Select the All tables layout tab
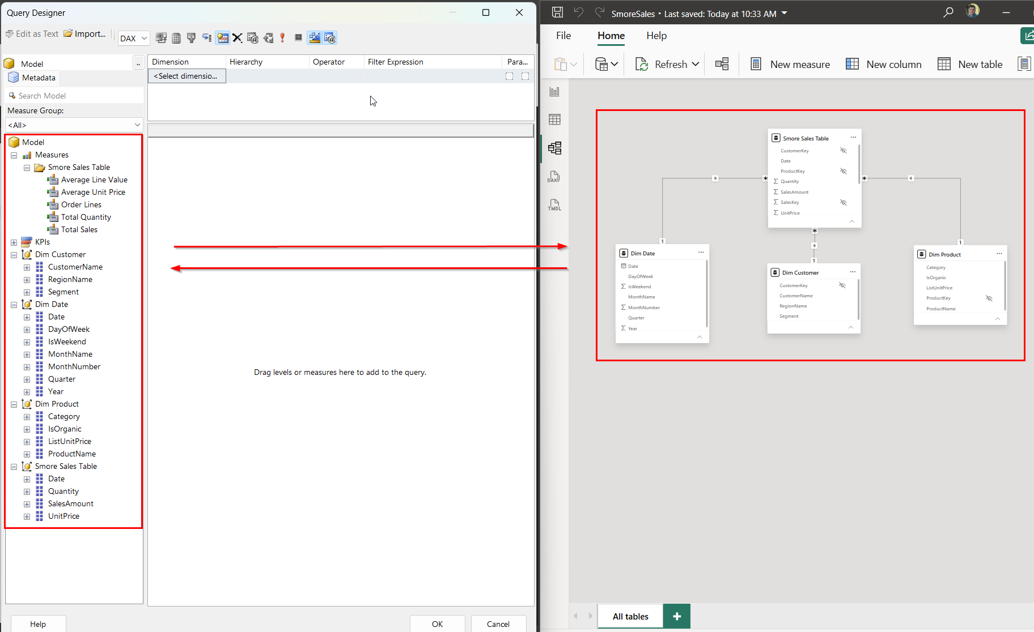 click(630, 616)
